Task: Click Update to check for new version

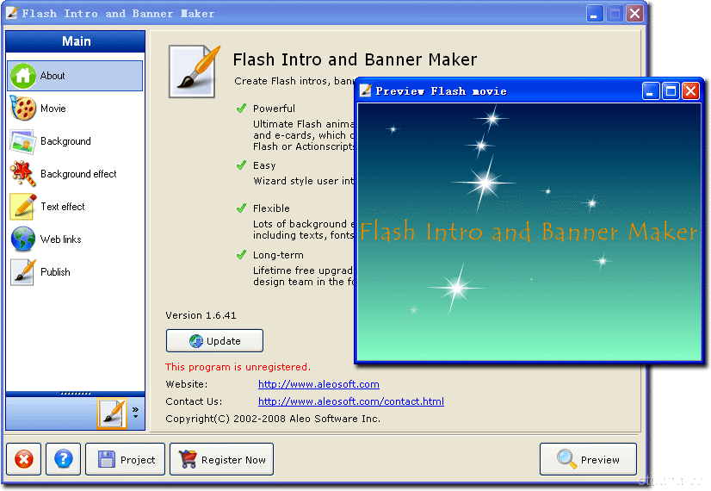Action: [214, 340]
